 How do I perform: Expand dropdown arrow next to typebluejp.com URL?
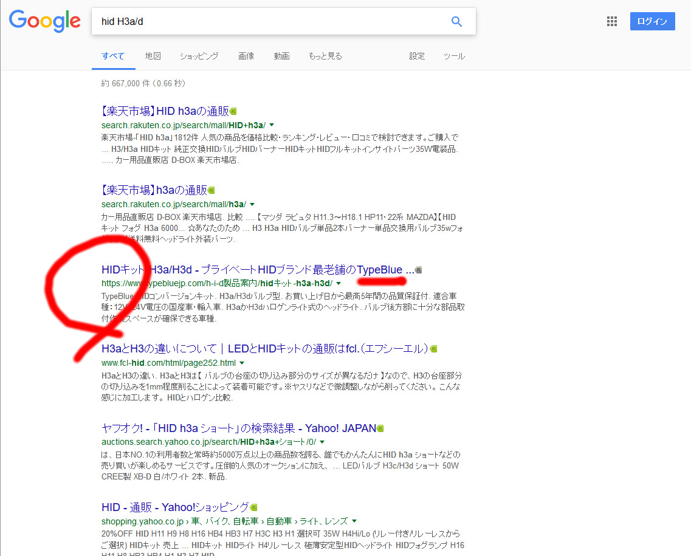[x=339, y=283]
